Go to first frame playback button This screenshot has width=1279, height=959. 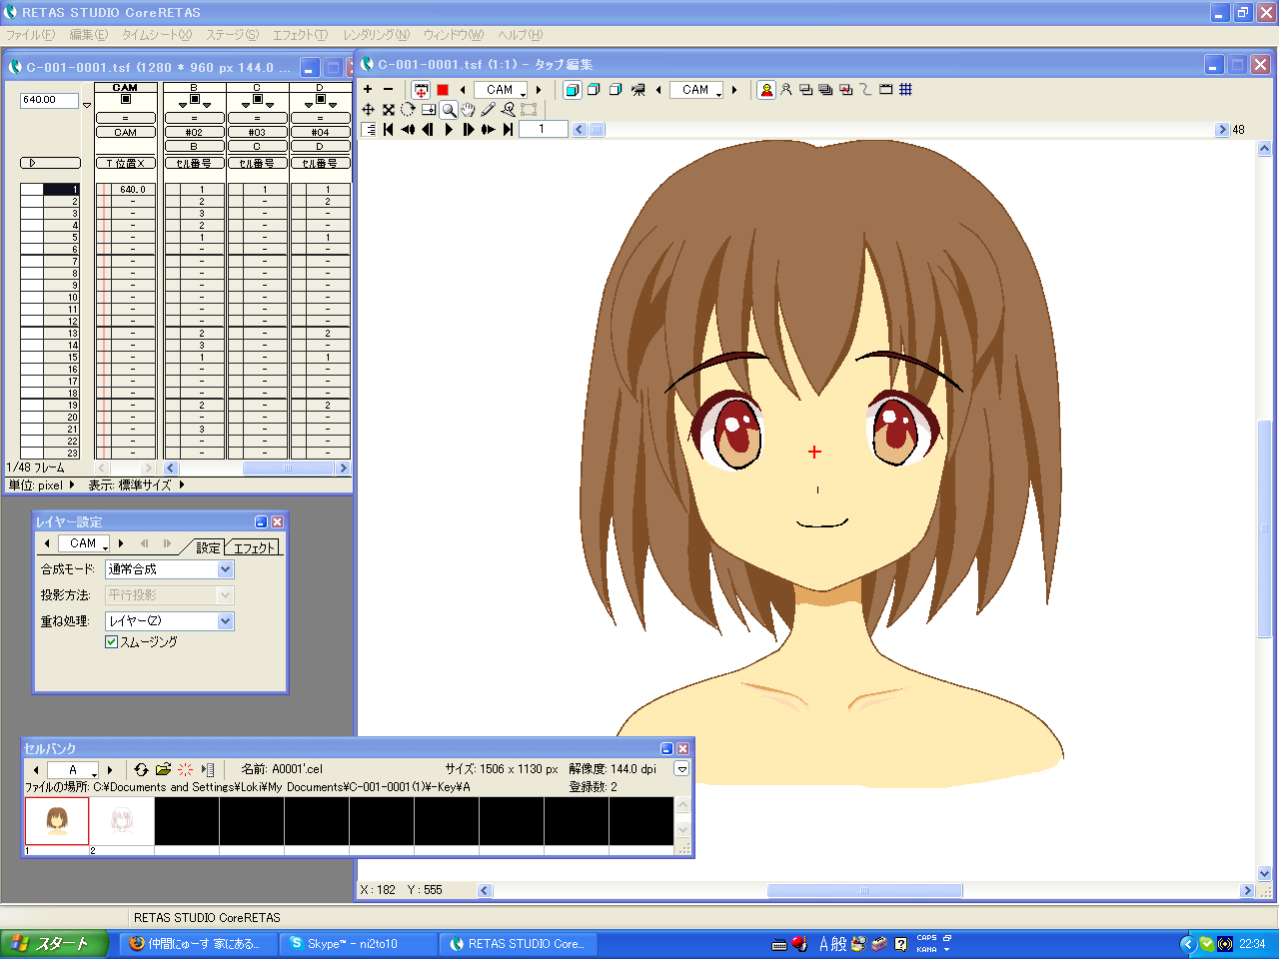coord(388,129)
